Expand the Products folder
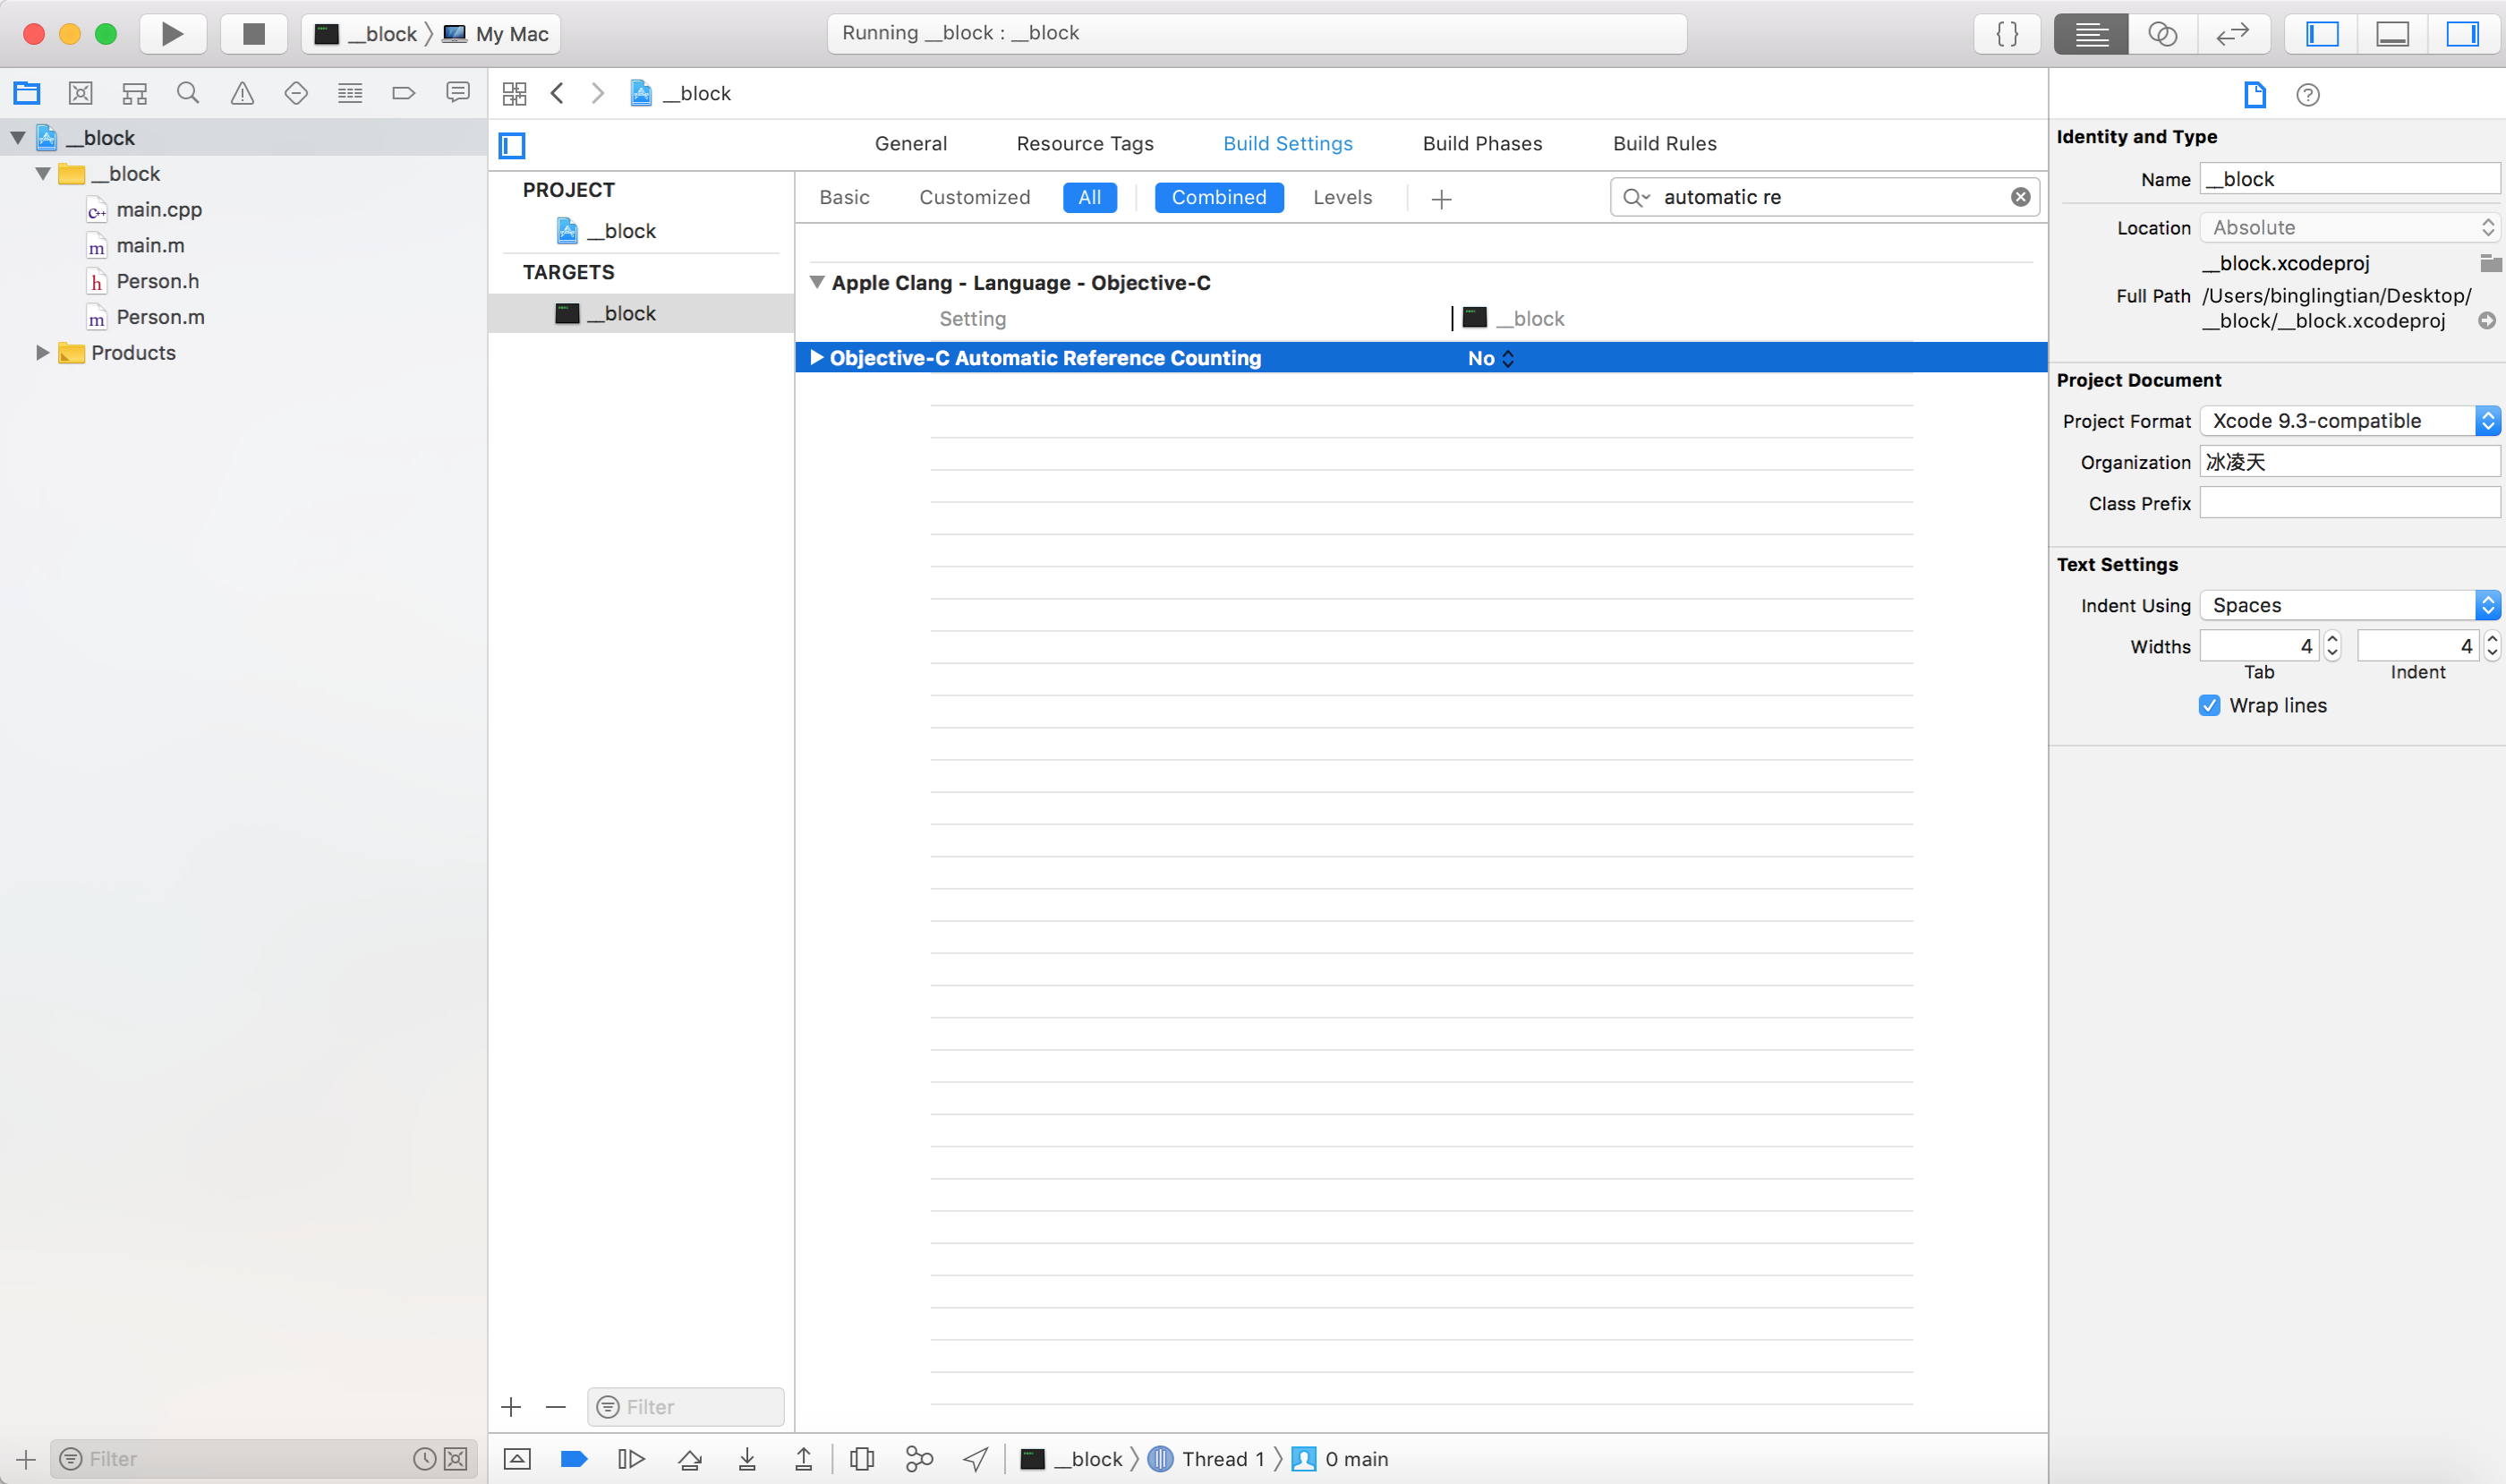Image resolution: width=2506 pixels, height=1484 pixels. (x=43, y=352)
